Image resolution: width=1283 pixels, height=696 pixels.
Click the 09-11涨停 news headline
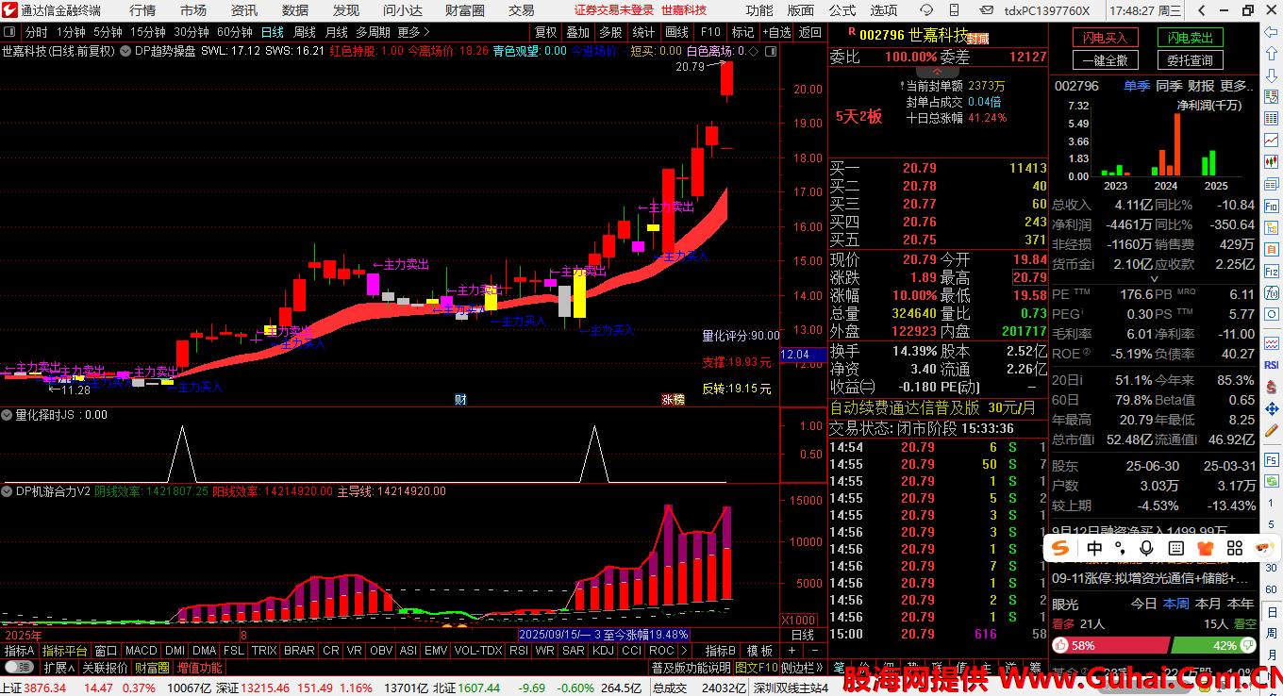pos(1149,578)
